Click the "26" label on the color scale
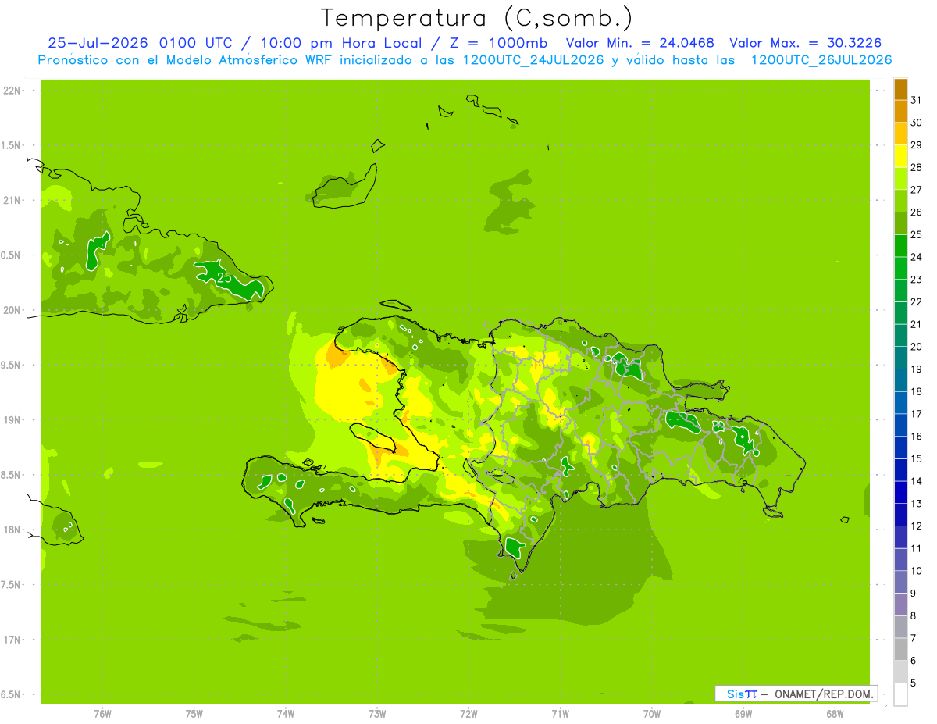 point(916,212)
